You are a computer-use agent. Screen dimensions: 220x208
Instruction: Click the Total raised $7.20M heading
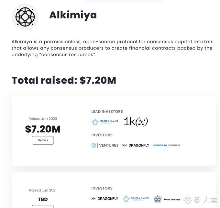(x=64, y=81)
